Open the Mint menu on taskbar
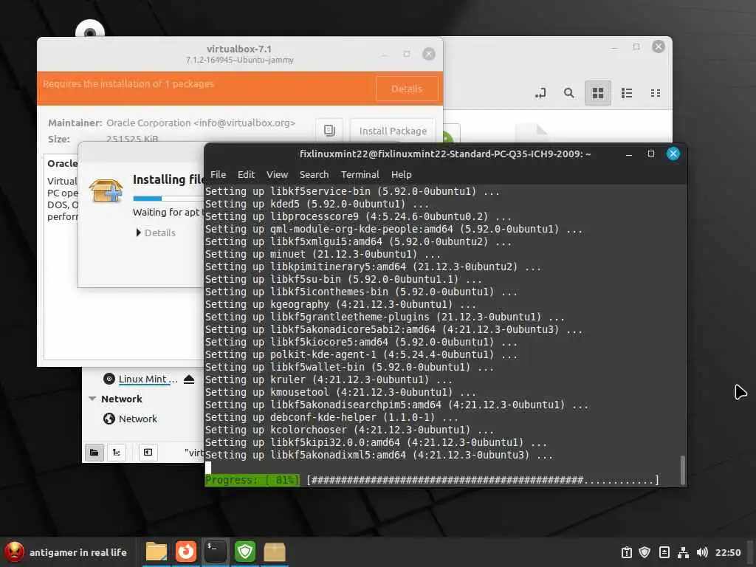Screen dimensions: 756x567 pos(14,552)
